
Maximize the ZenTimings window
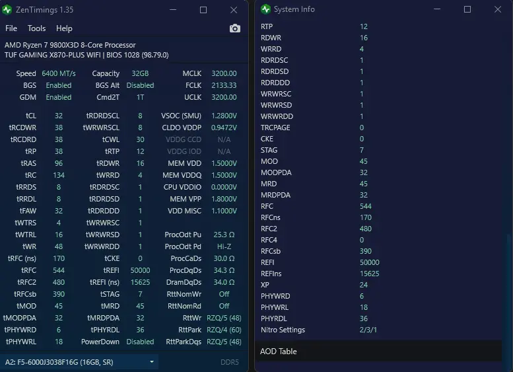(x=203, y=10)
